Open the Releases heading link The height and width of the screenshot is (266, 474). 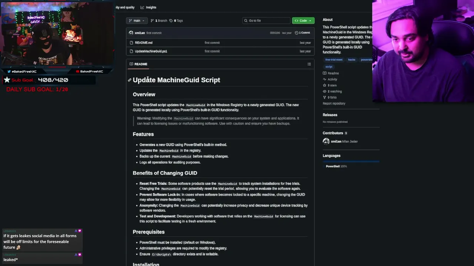[x=330, y=115]
